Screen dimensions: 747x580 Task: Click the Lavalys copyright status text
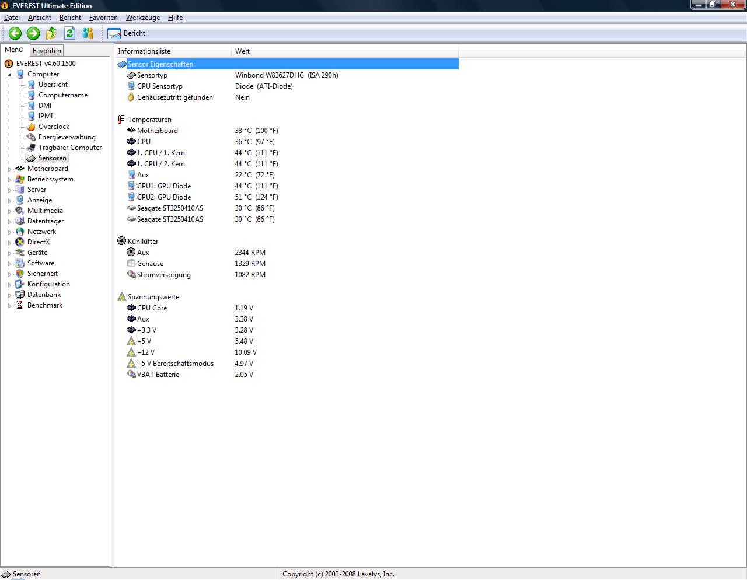338,574
